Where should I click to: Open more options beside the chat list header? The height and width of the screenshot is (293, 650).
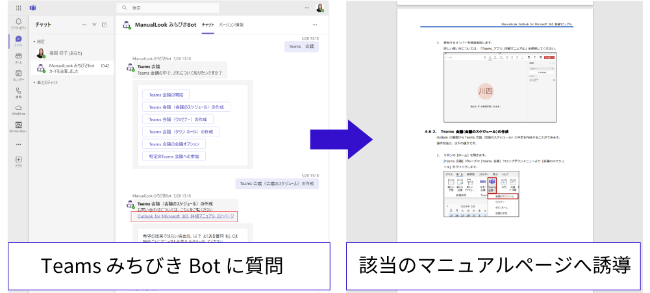tap(84, 25)
